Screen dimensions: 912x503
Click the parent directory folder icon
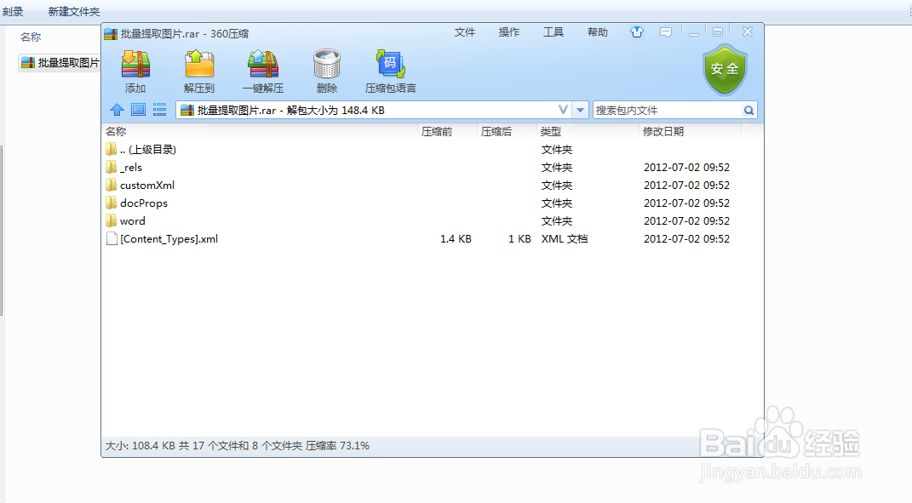111,150
